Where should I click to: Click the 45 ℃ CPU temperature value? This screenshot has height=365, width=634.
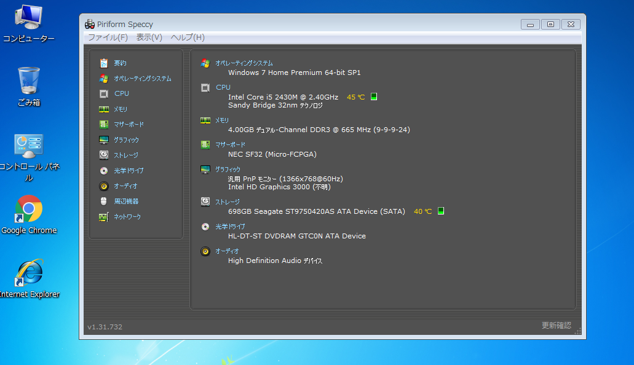click(x=356, y=98)
